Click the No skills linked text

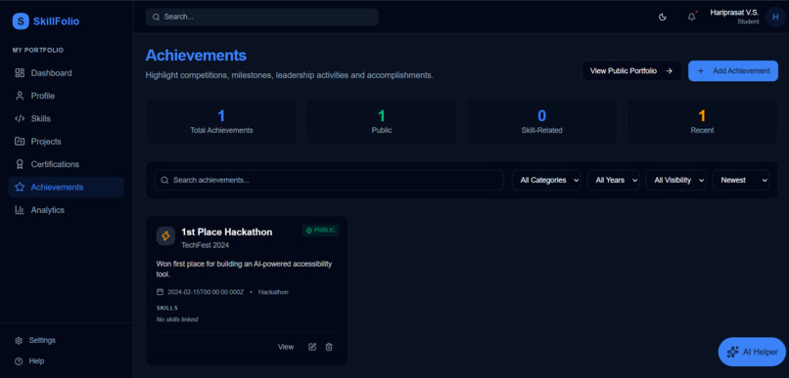[177, 319]
